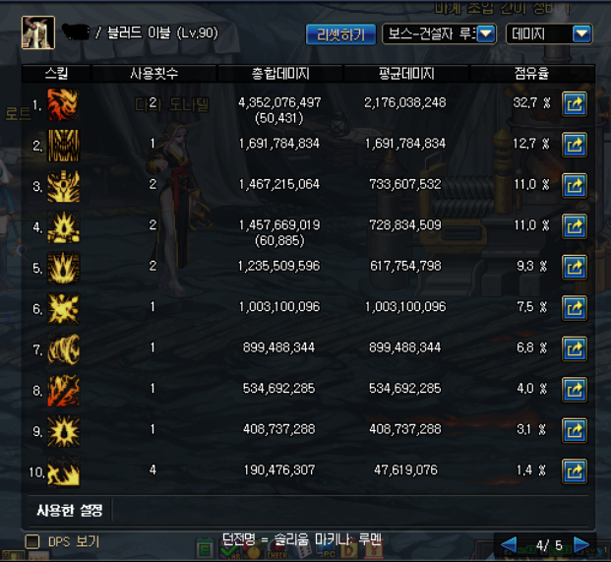The height and width of the screenshot is (562, 611).
Task: Open the 사용한 설정 tab
Action: [x=69, y=510]
